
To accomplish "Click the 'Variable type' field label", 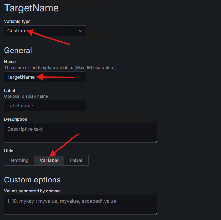I will (x=17, y=22).
